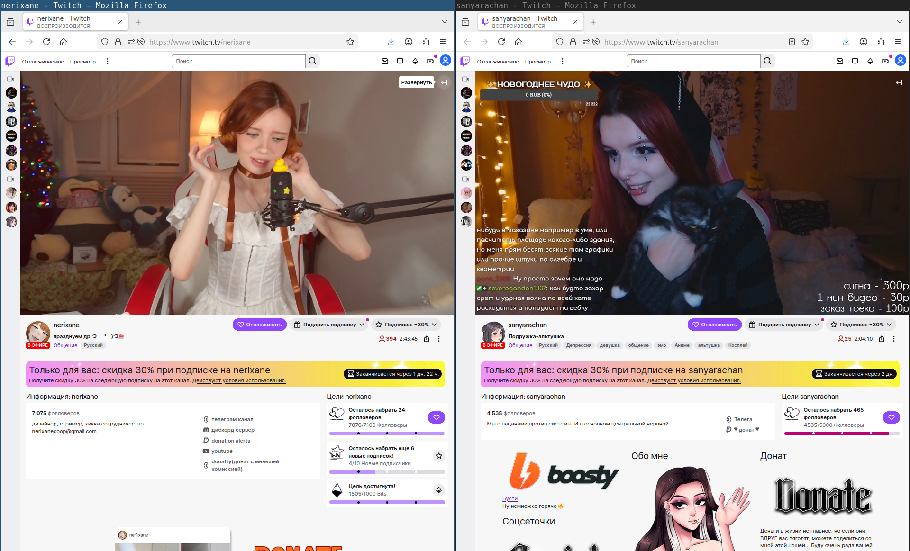
Task: Click the search field in nerixane window
Action: click(x=238, y=61)
